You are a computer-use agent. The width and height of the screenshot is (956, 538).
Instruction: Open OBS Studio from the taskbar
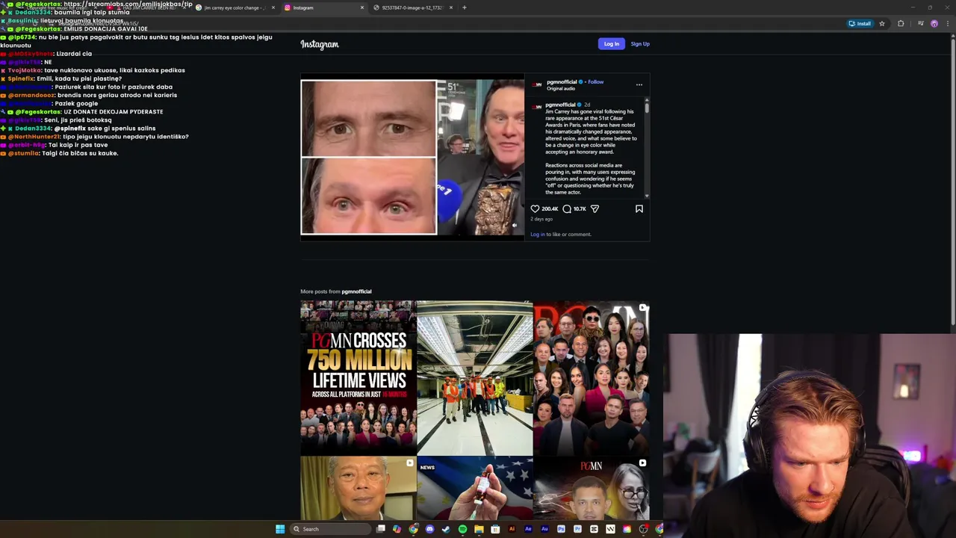tap(643, 529)
